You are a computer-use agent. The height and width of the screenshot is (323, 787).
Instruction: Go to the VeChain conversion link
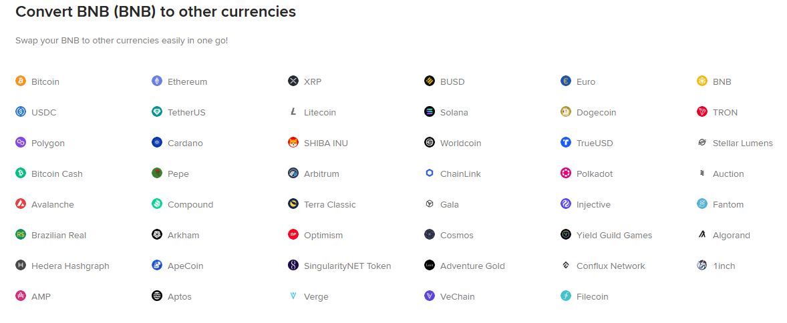coord(457,296)
